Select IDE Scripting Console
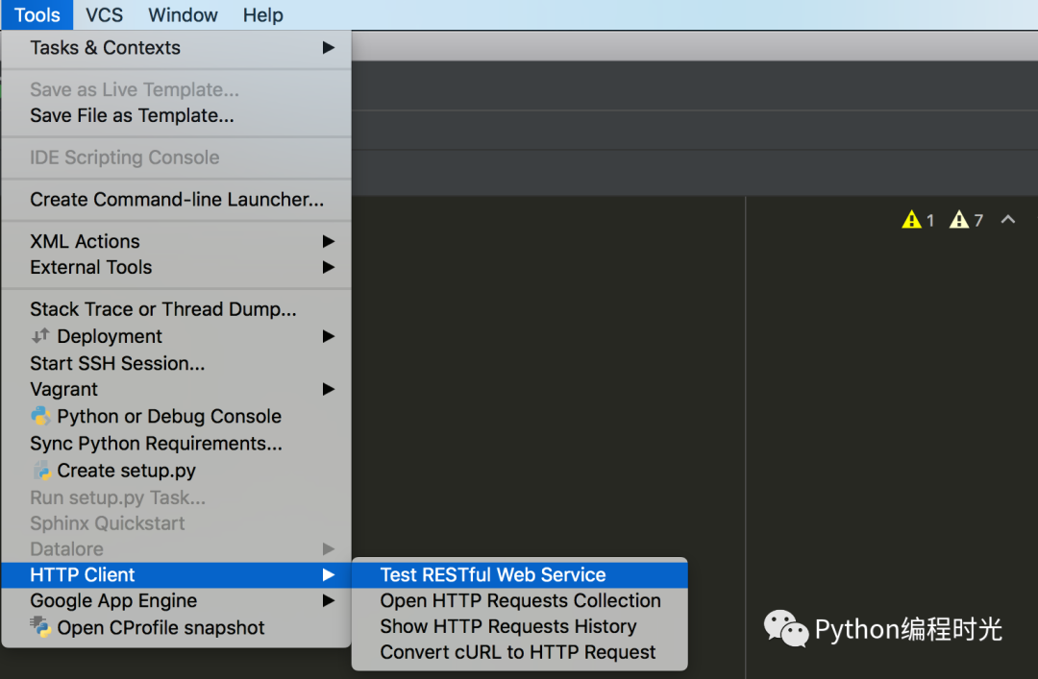The image size is (1038, 679). click(176, 158)
